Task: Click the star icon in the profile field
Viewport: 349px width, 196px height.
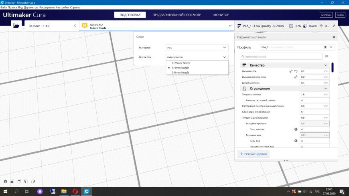Action: point(325,47)
